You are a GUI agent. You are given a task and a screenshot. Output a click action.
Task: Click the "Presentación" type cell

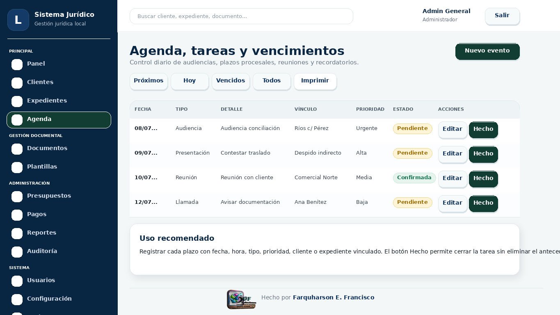point(192,153)
